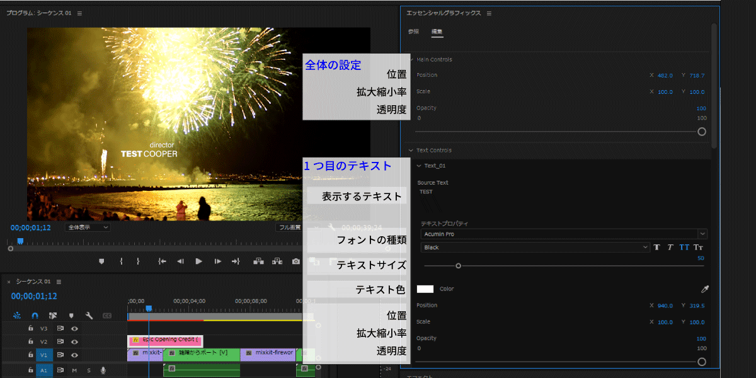This screenshot has width=756, height=378.
Task: Close the シーケンス 01 timeline tab
Action: click(x=9, y=282)
